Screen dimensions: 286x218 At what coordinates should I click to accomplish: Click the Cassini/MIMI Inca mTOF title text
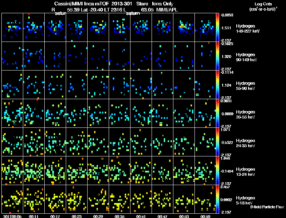point(82,4)
